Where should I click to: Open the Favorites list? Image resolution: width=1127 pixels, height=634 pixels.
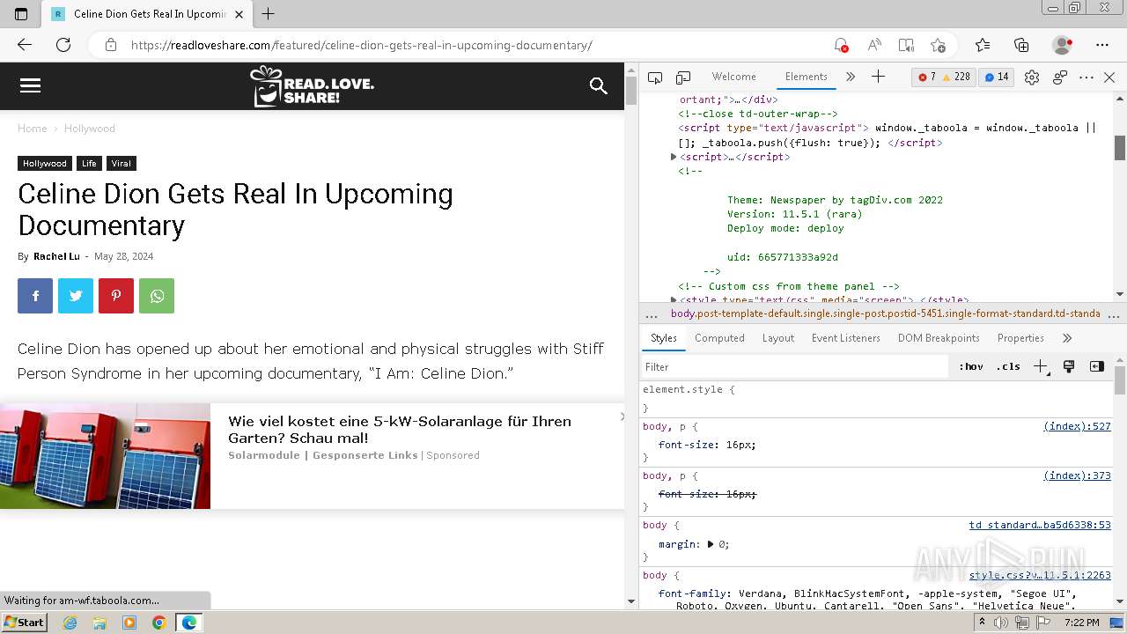pyautogui.click(x=983, y=45)
